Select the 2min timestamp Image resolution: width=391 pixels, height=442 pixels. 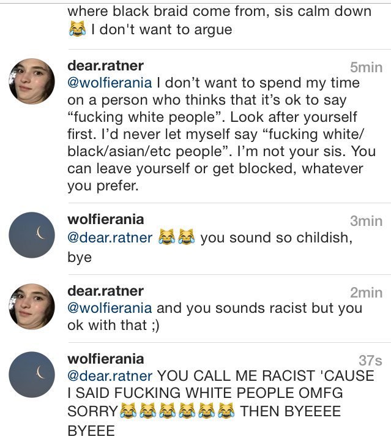[x=366, y=293]
